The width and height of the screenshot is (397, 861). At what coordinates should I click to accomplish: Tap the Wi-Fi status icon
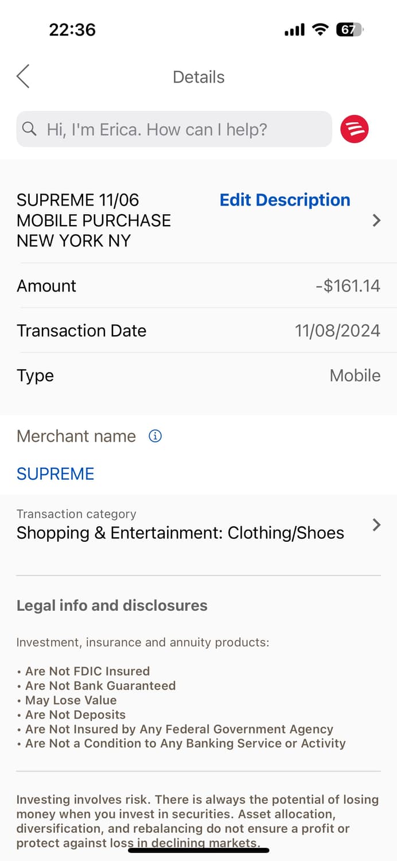click(320, 29)
